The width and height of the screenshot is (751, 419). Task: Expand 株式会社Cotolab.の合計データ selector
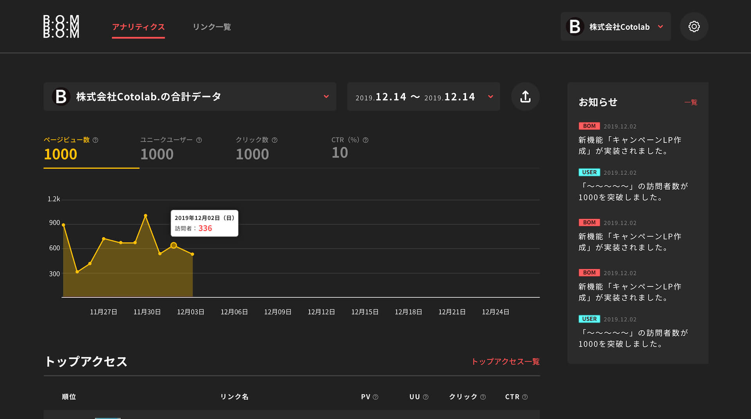click(190, 97)
